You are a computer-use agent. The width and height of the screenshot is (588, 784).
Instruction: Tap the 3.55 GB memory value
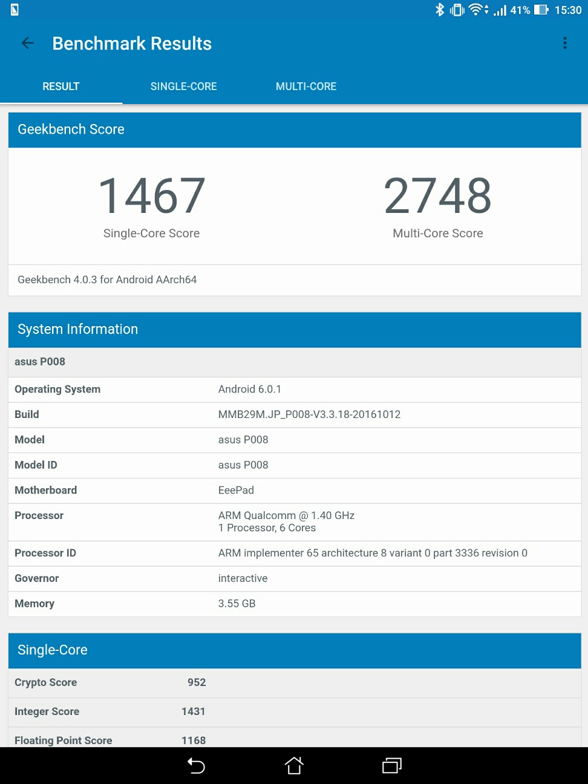click(237, 604)
